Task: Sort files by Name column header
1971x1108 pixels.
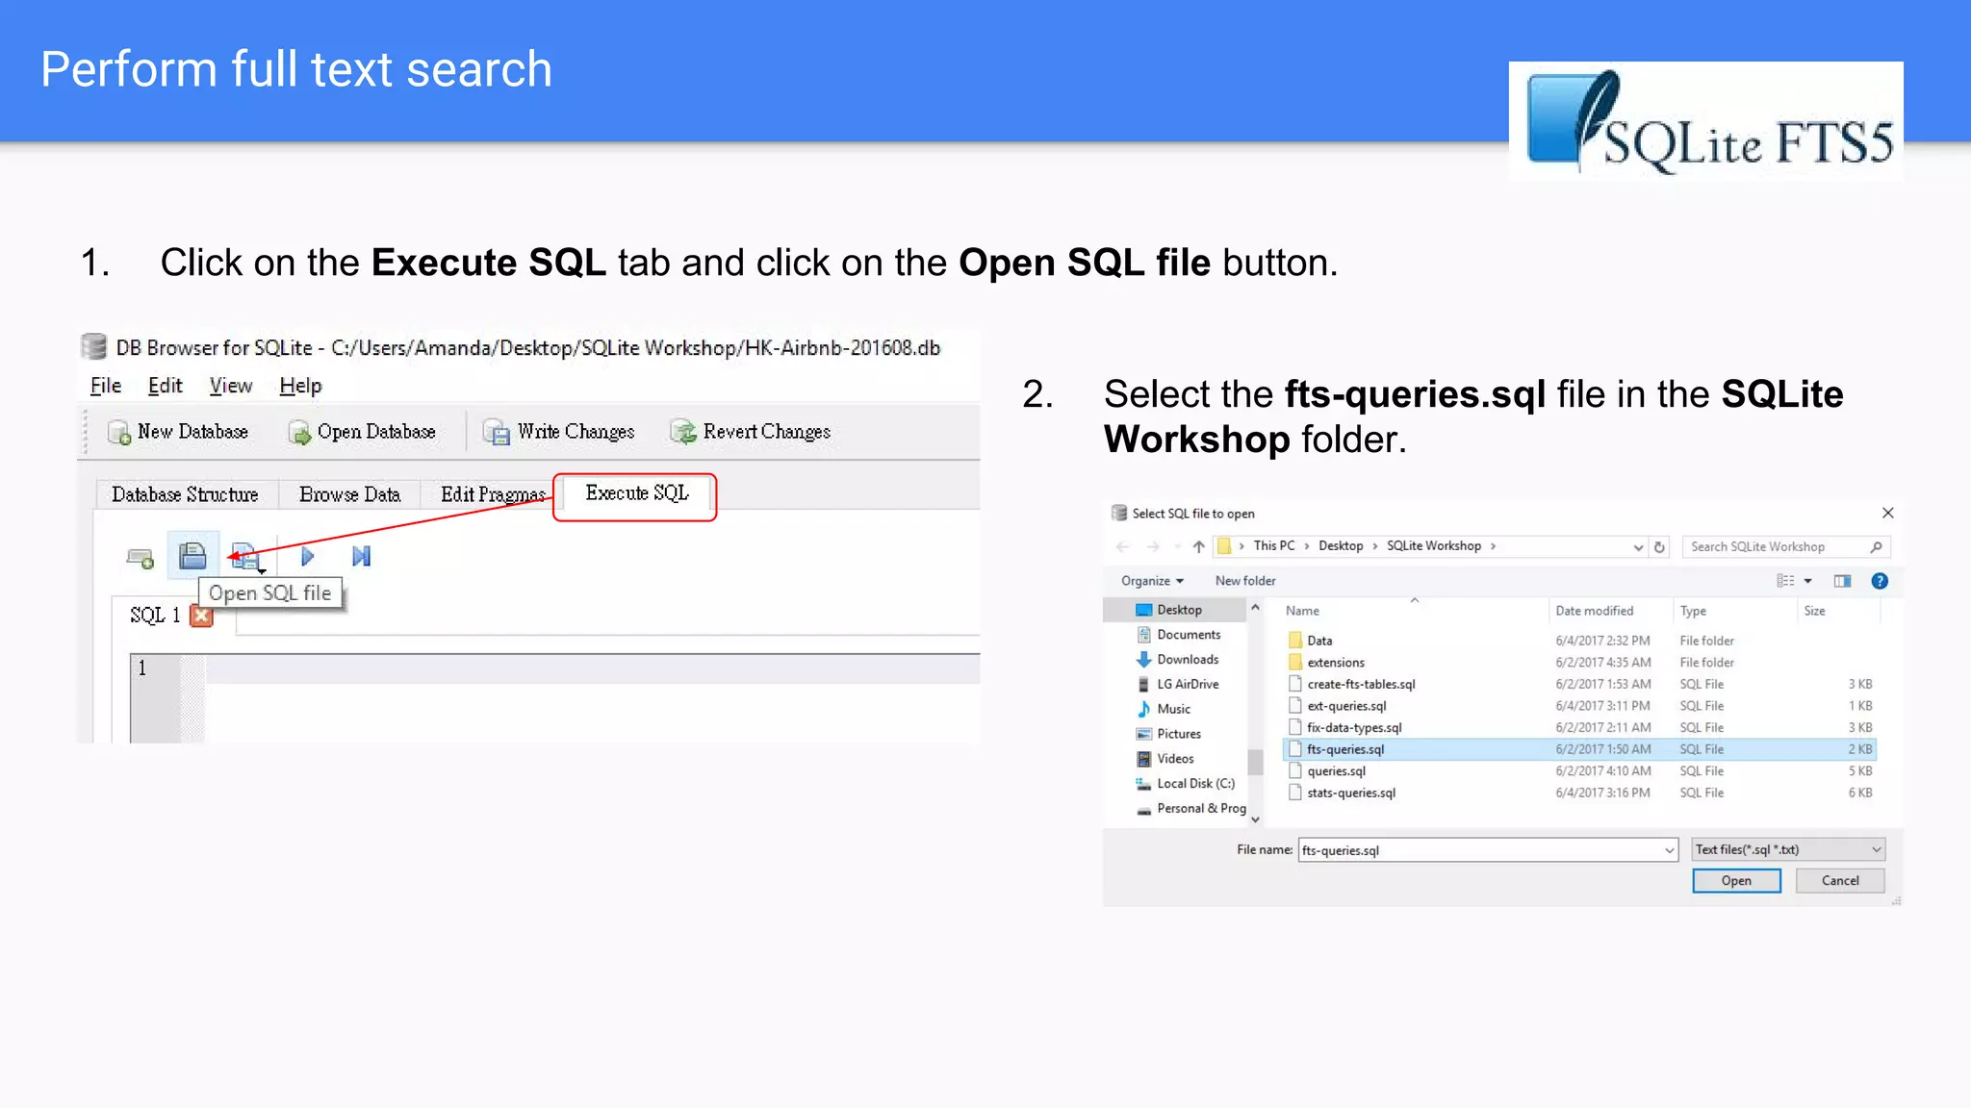Action: [1302, 611]
